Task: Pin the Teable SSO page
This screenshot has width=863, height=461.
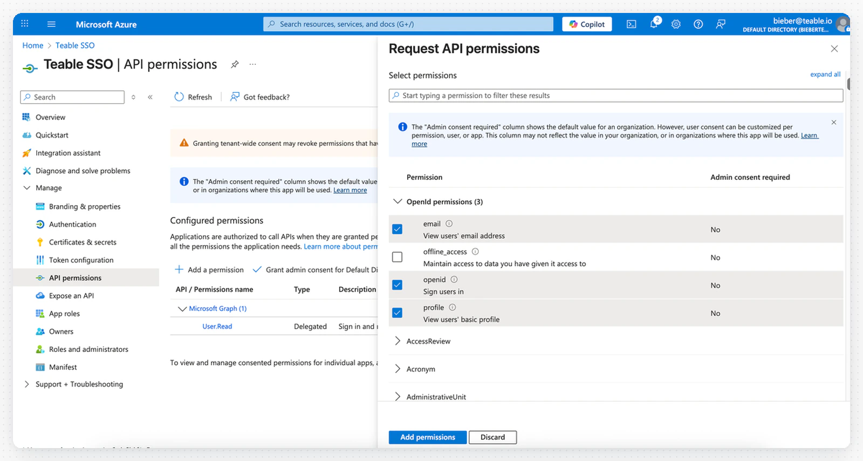Action: 235,64
